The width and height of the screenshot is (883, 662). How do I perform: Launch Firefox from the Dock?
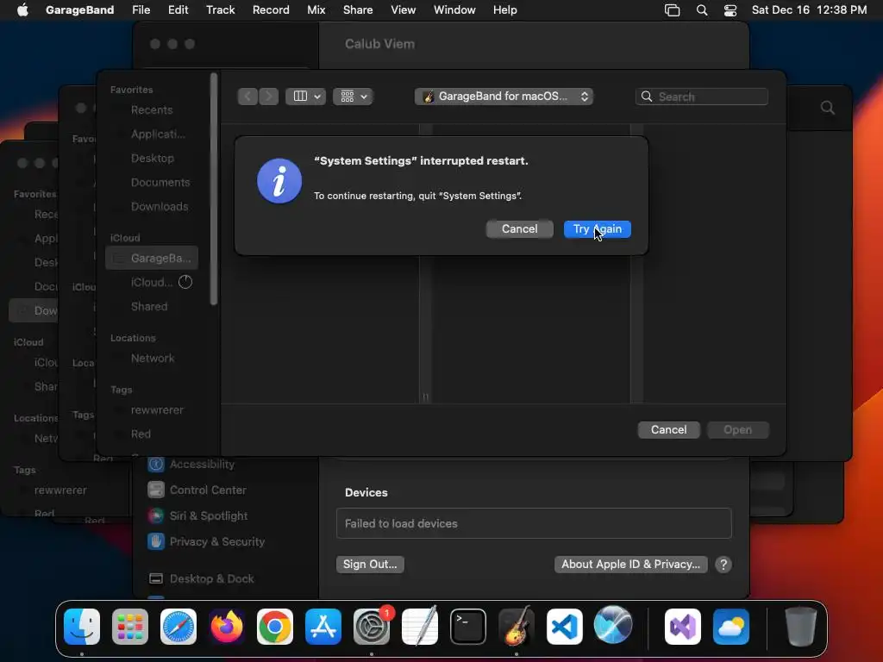[227, 627]
